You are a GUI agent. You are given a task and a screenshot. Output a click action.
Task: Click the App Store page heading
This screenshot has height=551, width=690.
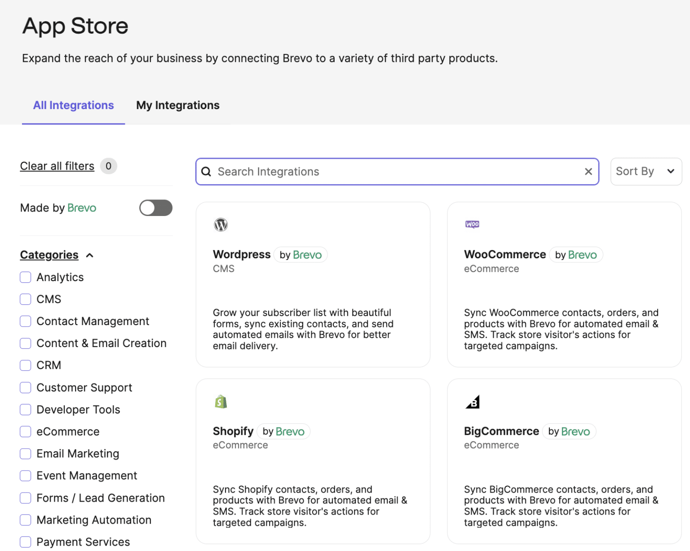(x=75, y=26)
